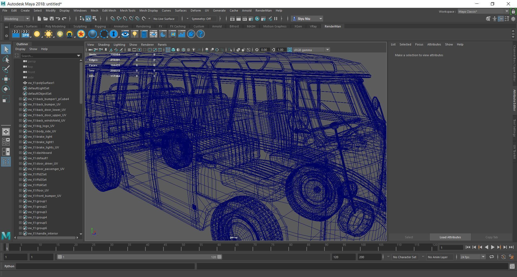Click the Symmetry: Off field
The height and width of the screenshot is (277, 517).
204,19
